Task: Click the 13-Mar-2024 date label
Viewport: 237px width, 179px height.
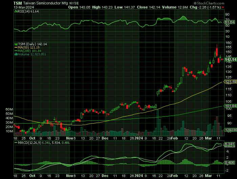Action: tap(24, 7)
